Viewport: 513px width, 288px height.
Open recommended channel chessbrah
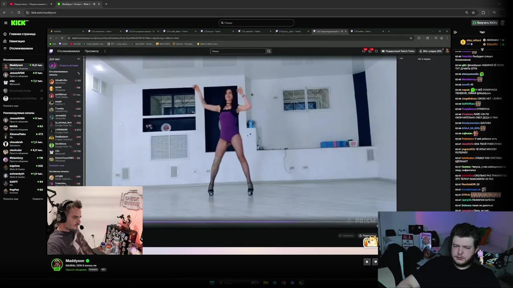(x=24, y=144)
